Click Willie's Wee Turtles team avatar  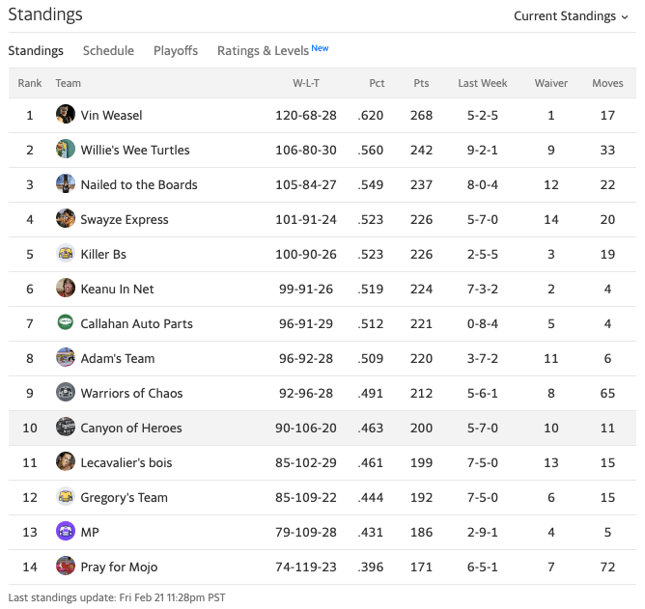66,150
